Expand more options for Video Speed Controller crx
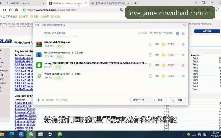221x138 pixels. [x=178, y=76]
